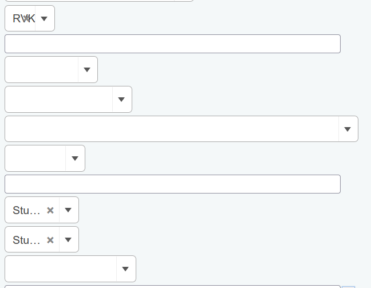Focus the text field above the Stu… dropdowns

coord(172,184)
